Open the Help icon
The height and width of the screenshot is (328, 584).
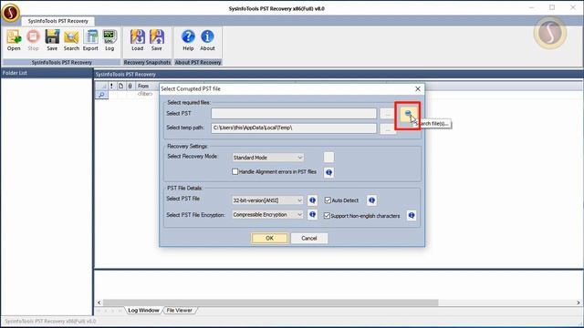tap(188, 40)
